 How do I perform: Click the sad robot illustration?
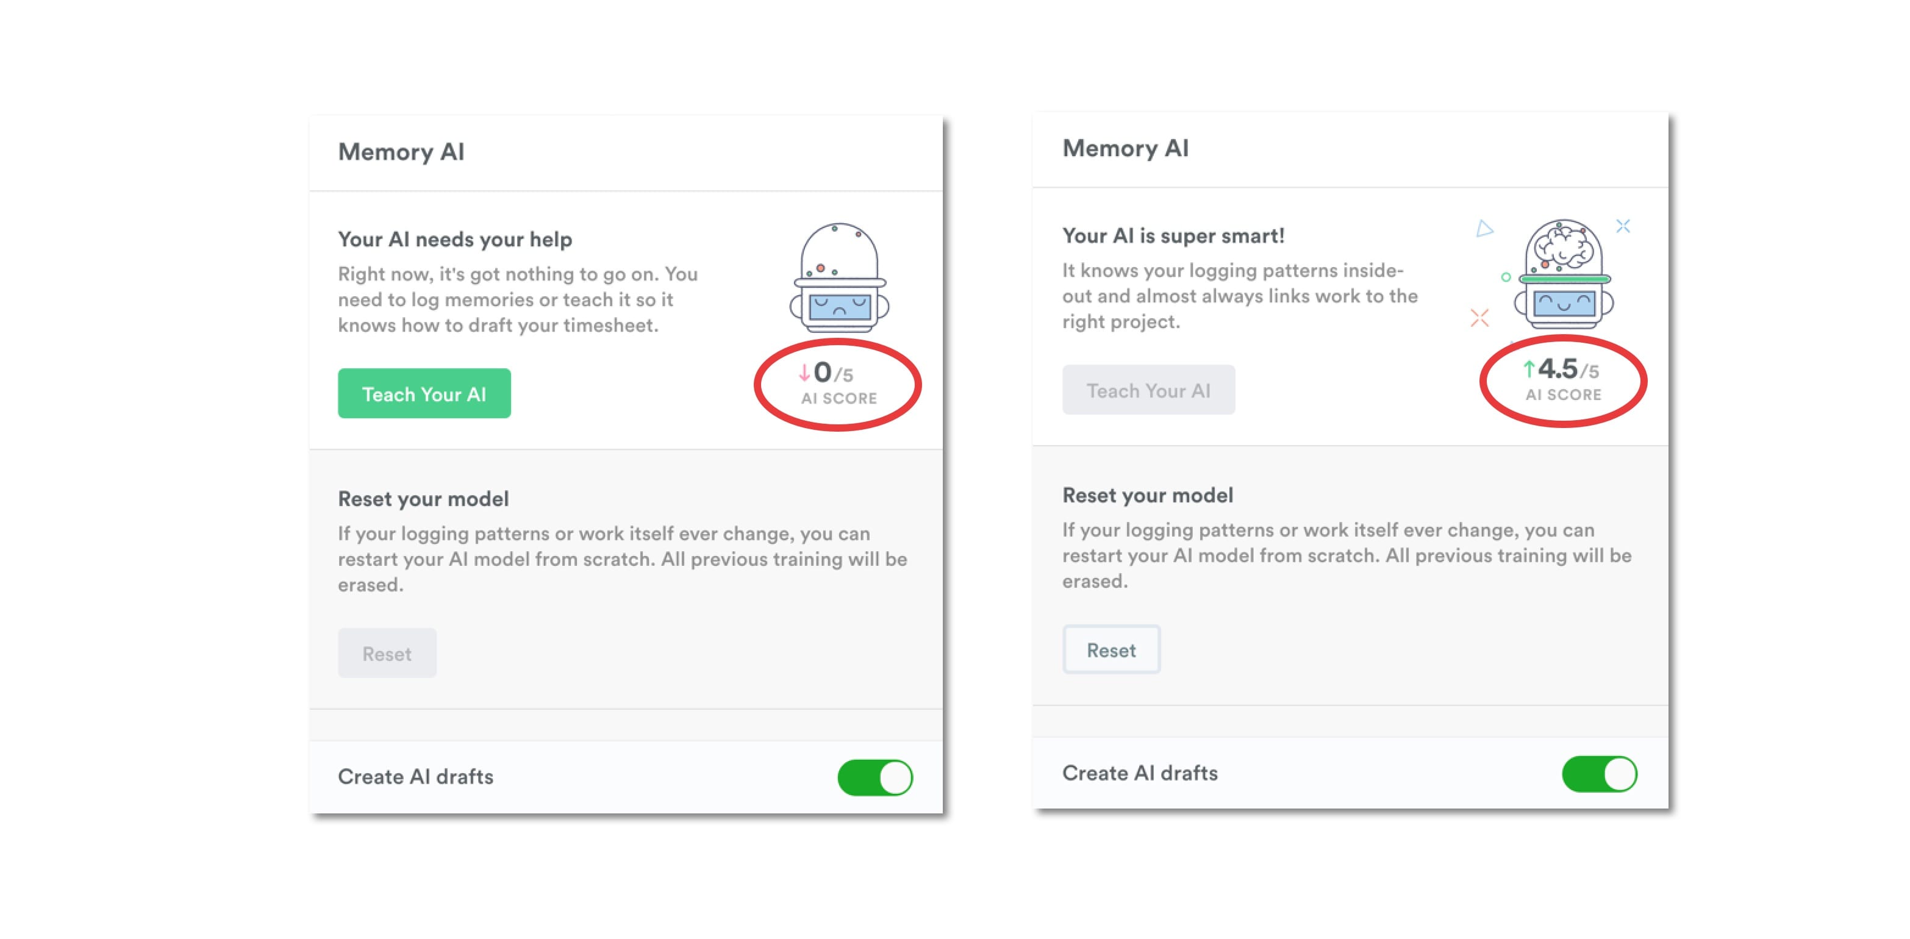pos(839,278)
